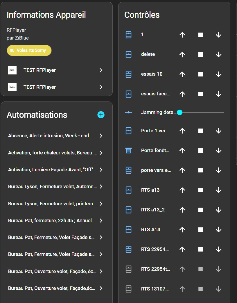Click the shutter icon beside essais 10
Viewport: 237px width, 303px height.
pos(128,74)
